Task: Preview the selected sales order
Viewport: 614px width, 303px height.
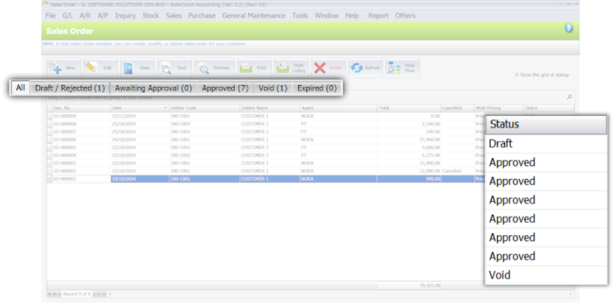Action: coord(214,68)
